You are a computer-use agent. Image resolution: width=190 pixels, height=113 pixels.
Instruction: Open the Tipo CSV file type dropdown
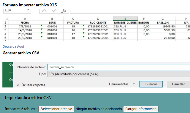(119, 74)
